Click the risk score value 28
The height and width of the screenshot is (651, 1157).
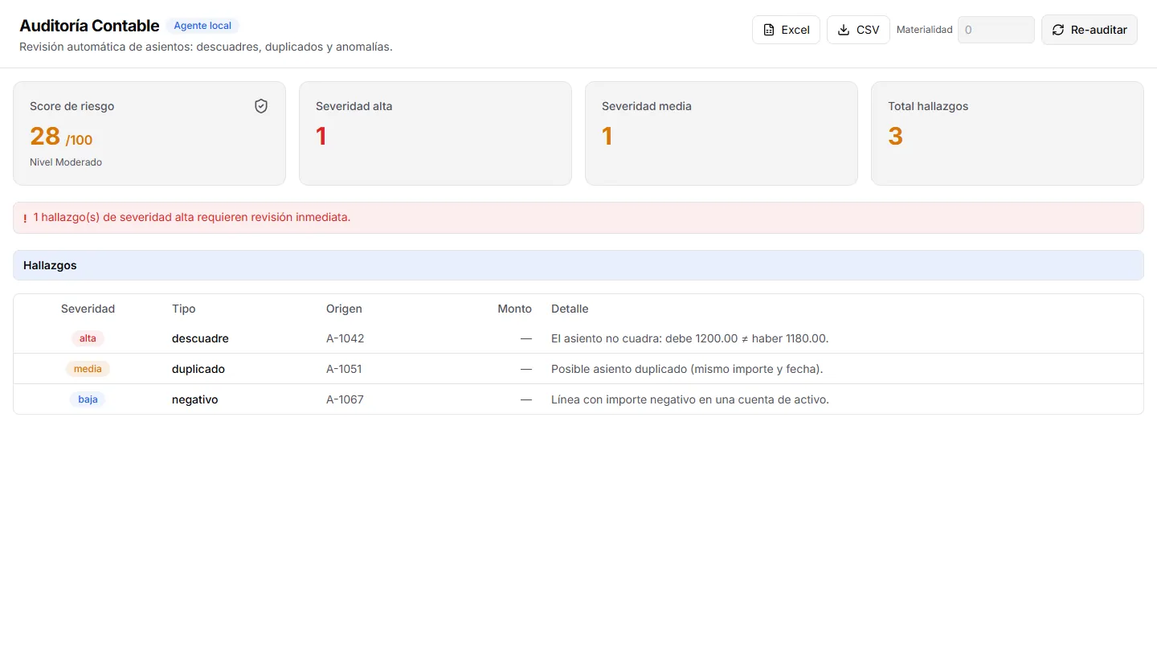point(45,136)
